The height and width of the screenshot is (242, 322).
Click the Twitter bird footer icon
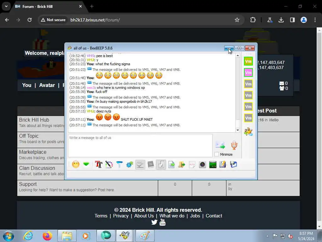154,222
